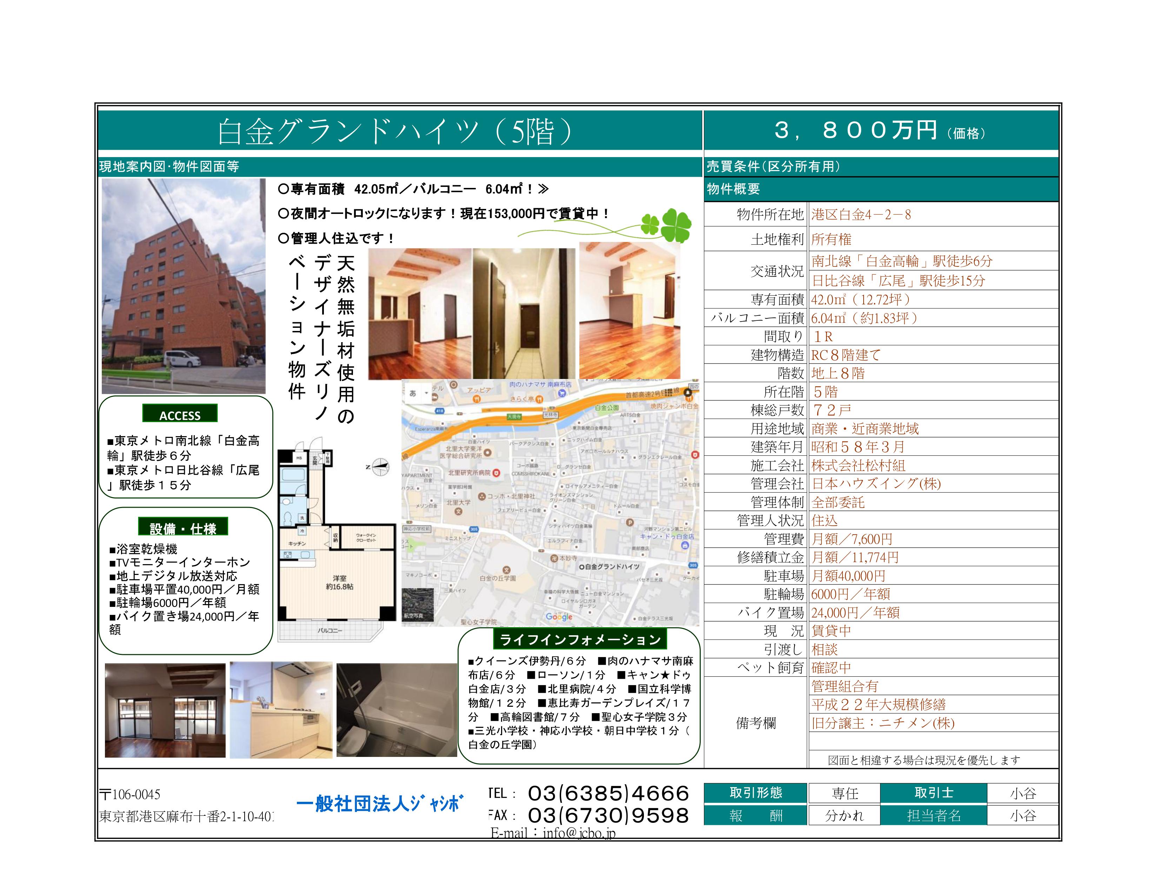The width and height of the screenshot is (1158, 894).
Task: Select the builder 株式会社松村組
Action: tap(858, 466)
